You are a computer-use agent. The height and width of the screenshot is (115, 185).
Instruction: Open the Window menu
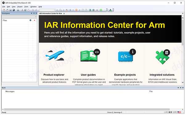[x=33, y=7]
